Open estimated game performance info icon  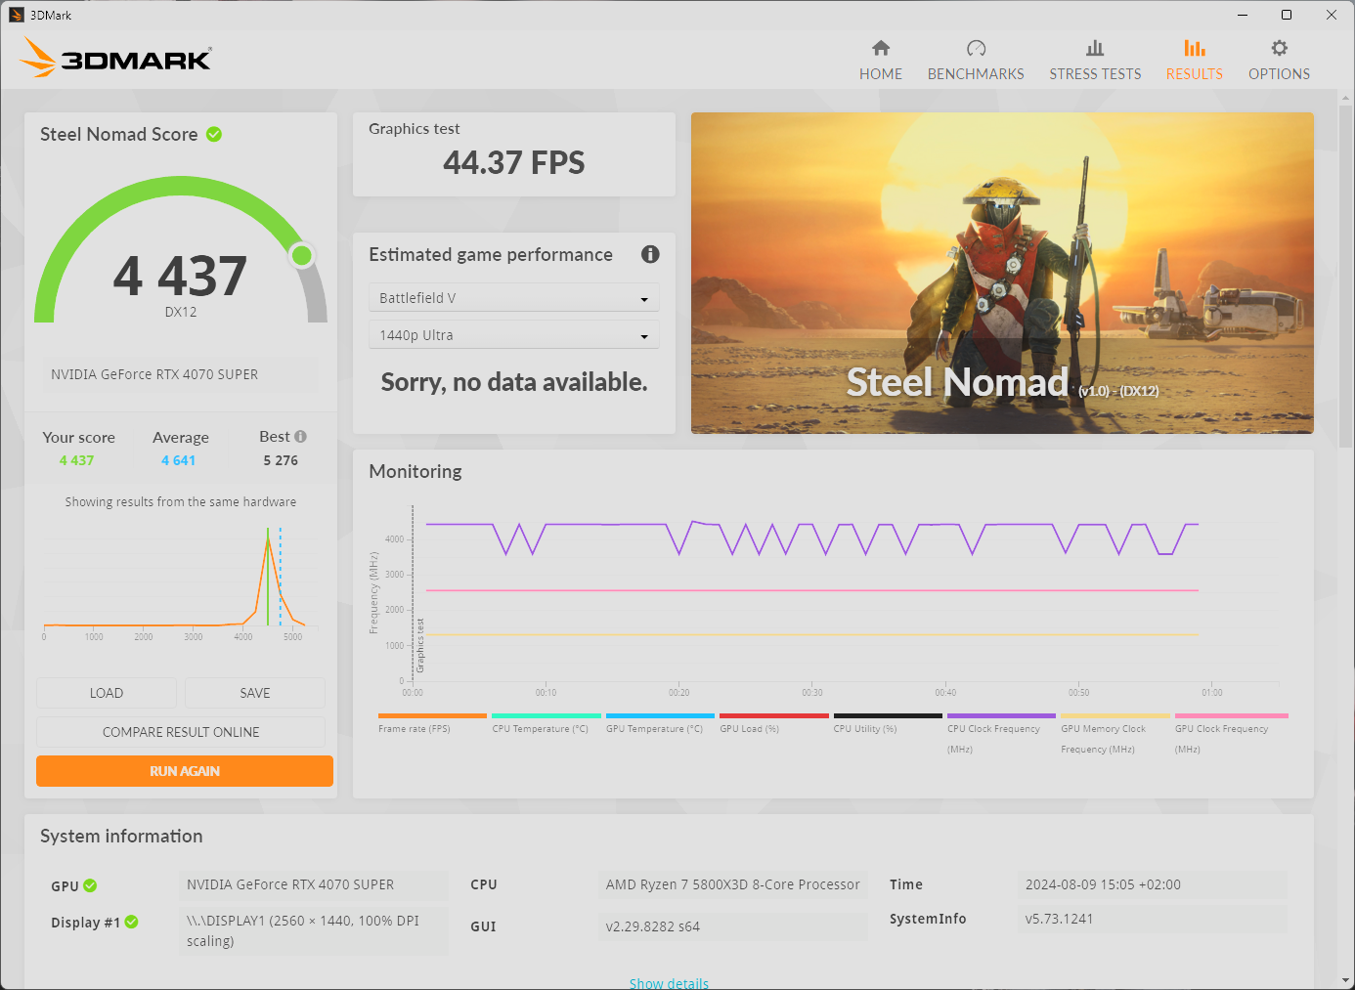(x=650, y=254)
